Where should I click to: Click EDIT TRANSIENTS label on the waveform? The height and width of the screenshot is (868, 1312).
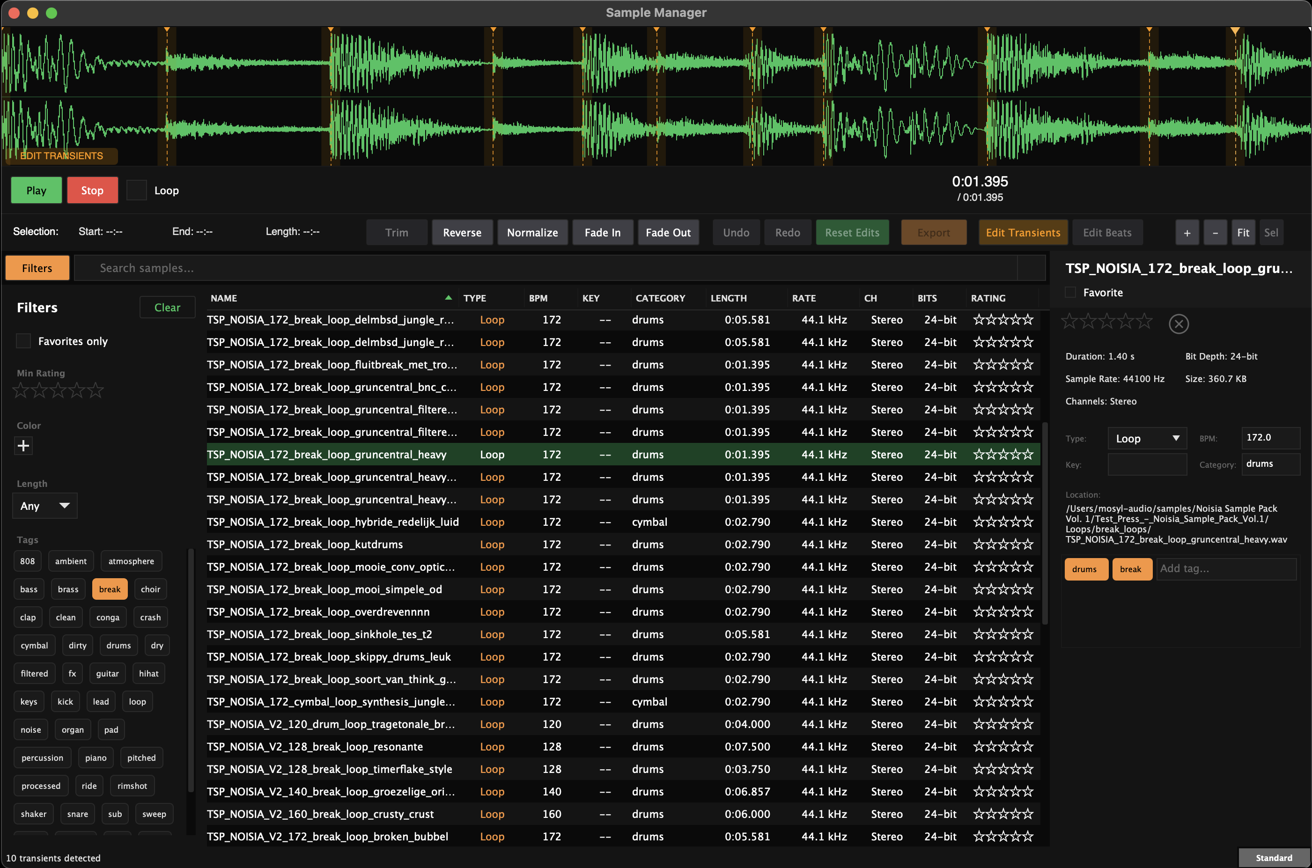61,155
